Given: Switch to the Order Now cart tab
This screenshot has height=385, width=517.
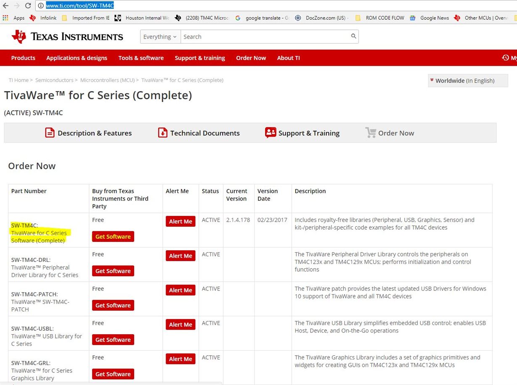Looking at the screenshot, I should (x=390, y=133).
